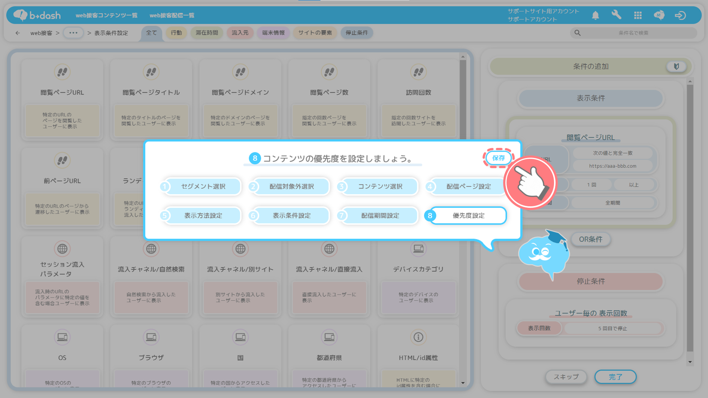Screen dimensions: 708x398
Task: Select the 流入チャネル/別サイト globe icon
Action: [240, 249]
